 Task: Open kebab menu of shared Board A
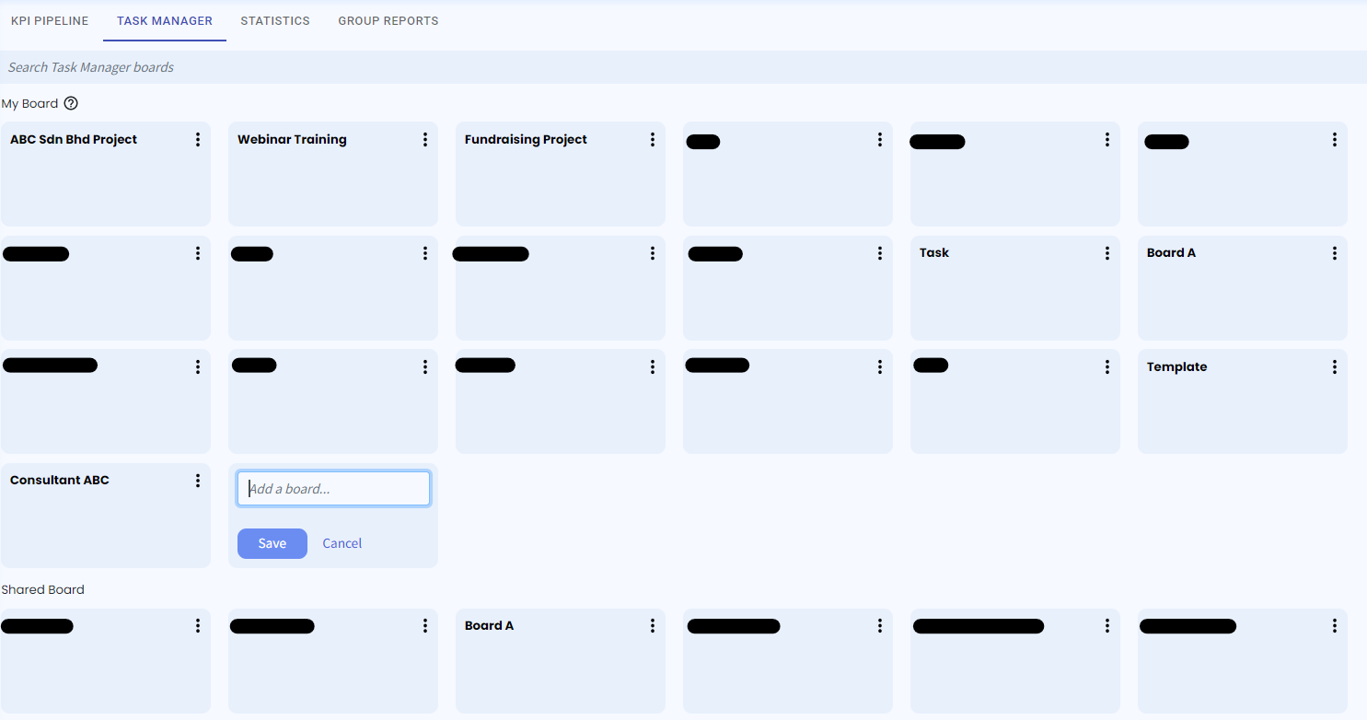click(x=653, y=626)
